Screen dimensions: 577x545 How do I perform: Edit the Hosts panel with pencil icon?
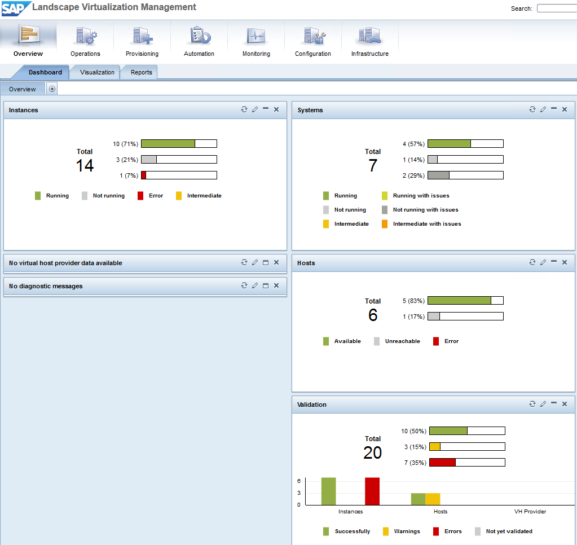[x=543, y=262]
